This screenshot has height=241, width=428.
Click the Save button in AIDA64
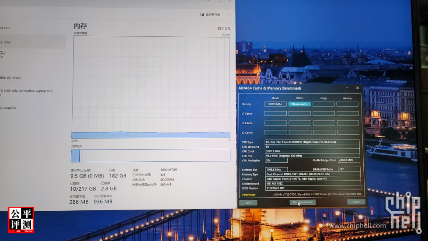tap(248, 203)
